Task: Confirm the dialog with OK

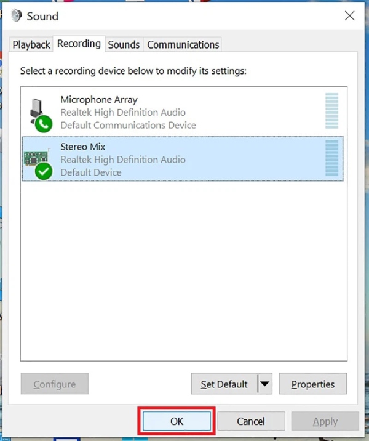Action: [x=177, y=421]
